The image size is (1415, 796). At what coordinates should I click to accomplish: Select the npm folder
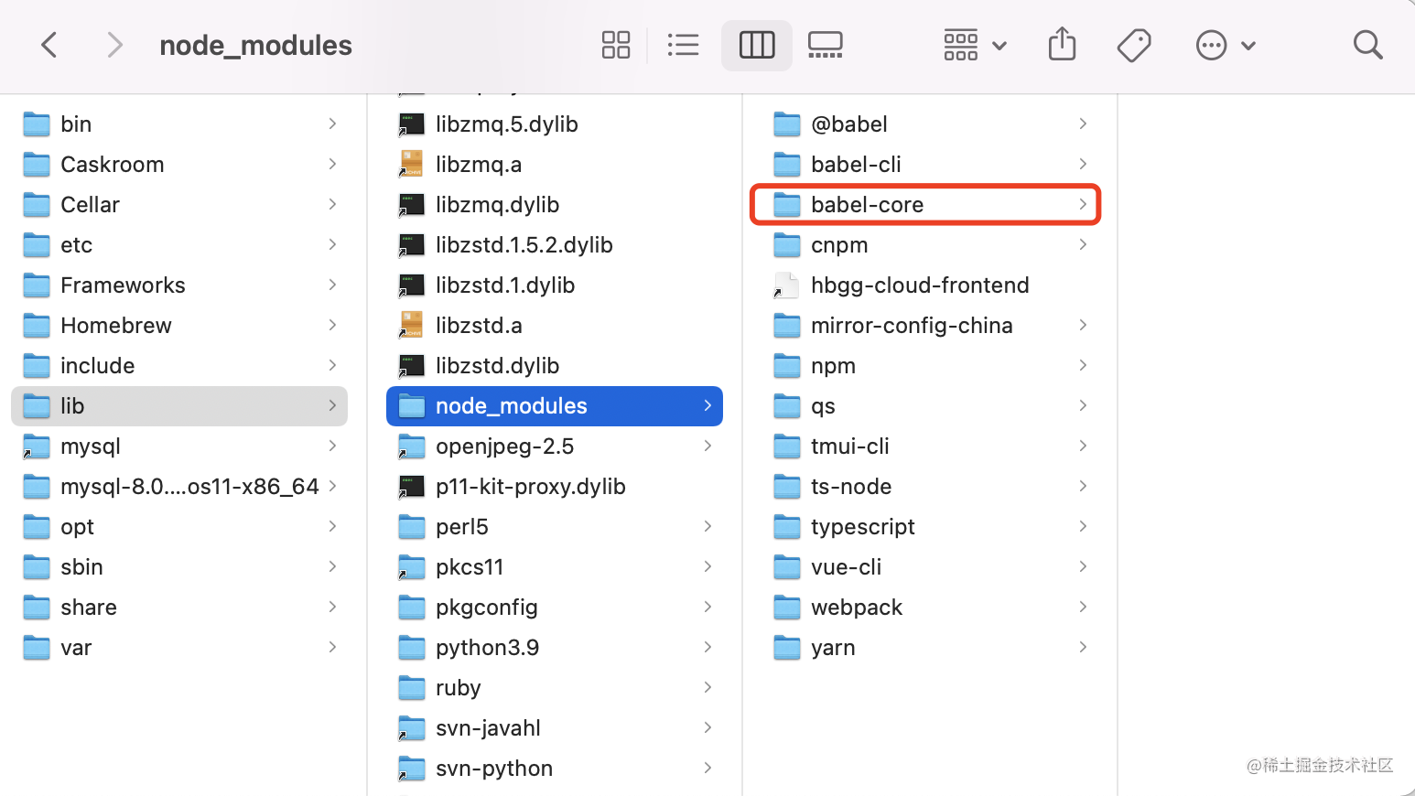click(930, 365)
